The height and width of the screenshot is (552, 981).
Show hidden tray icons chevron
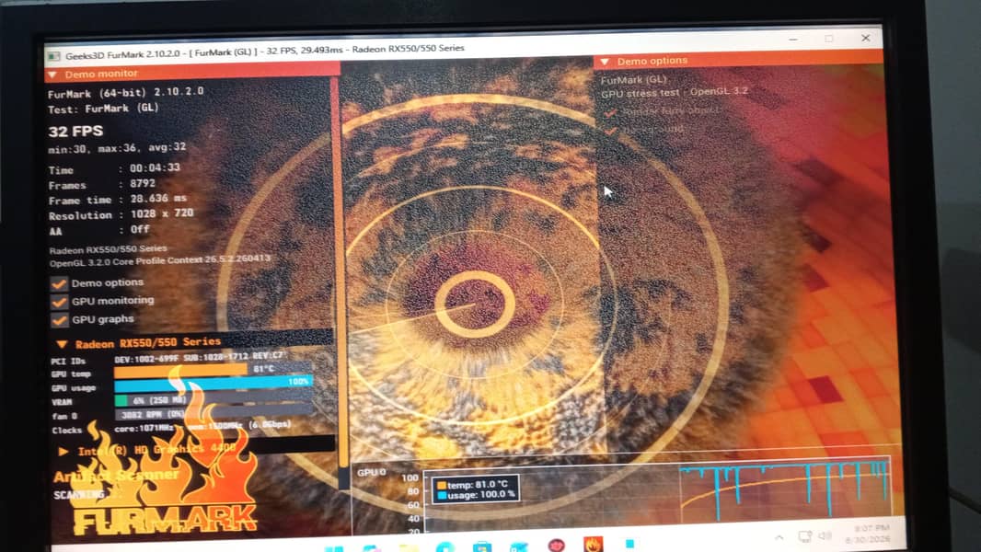[779, 537]
